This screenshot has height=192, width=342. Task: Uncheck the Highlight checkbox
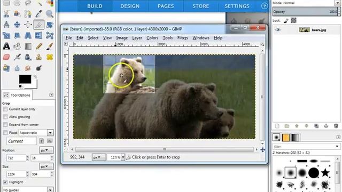[x=5, y=182]
